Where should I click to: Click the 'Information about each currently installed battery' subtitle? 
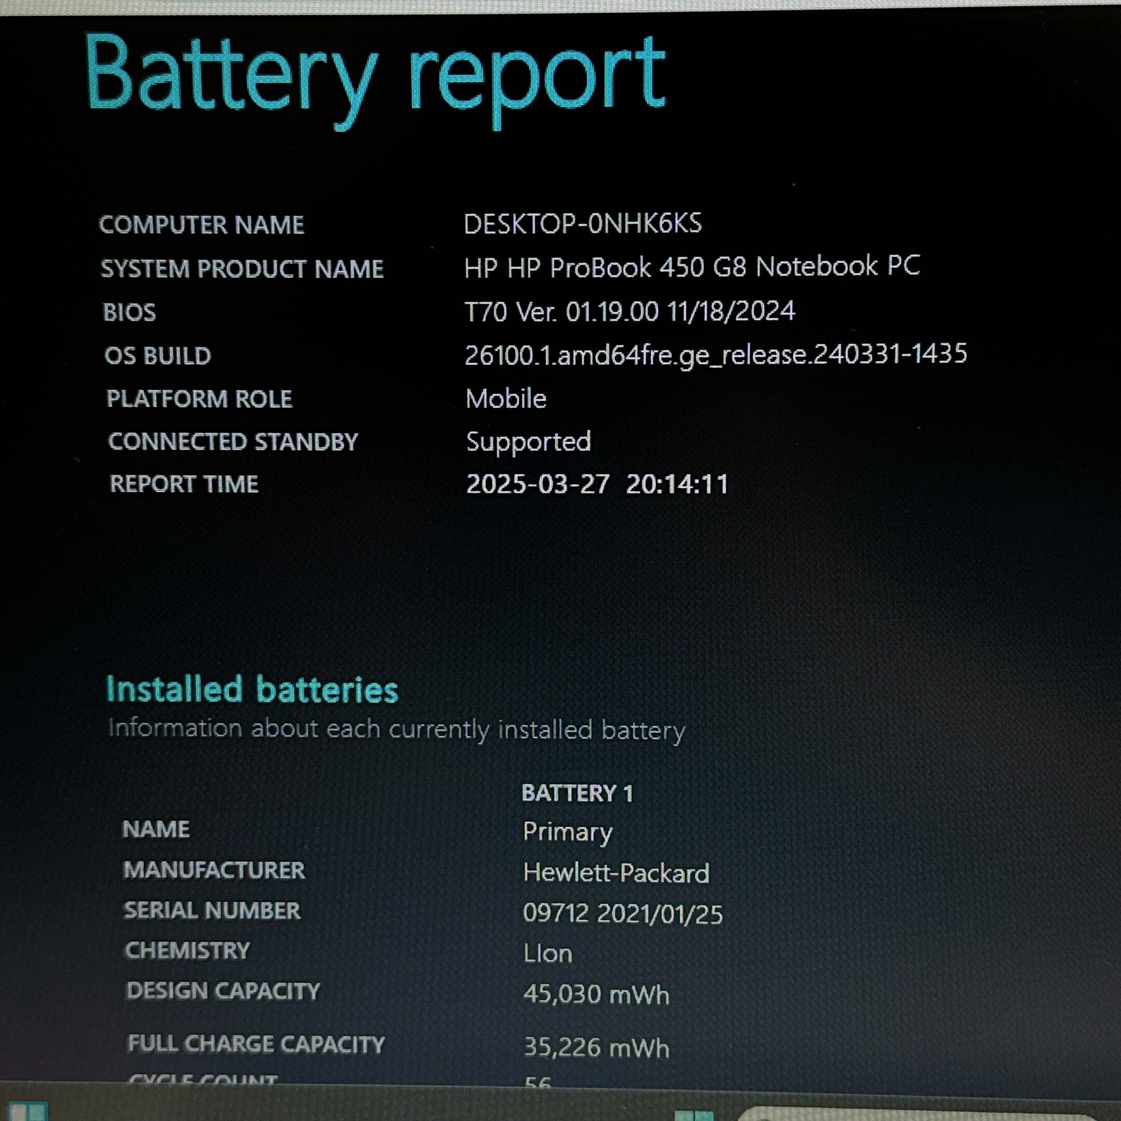(x=397, y=729)
